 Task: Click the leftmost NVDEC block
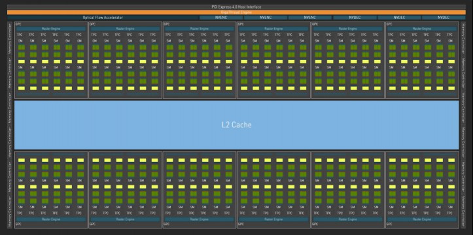(355, 18)
